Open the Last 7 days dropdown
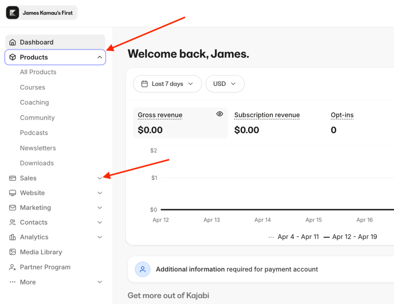The image size is (394, 304). 167,84
